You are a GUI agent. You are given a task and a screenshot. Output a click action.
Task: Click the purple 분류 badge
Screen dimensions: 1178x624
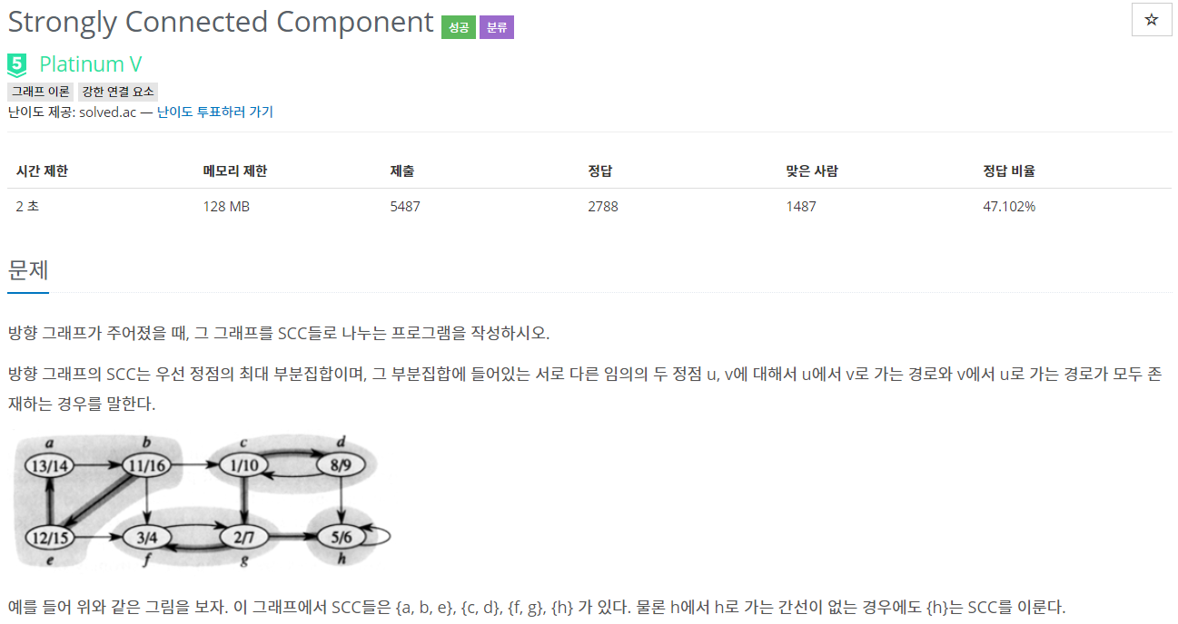pos(497,27)
